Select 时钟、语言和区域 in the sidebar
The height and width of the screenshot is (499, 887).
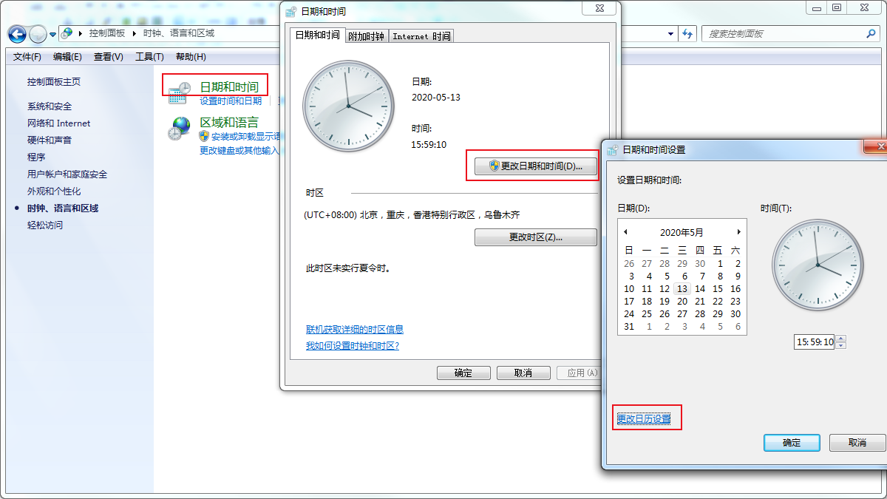[63, 208]
